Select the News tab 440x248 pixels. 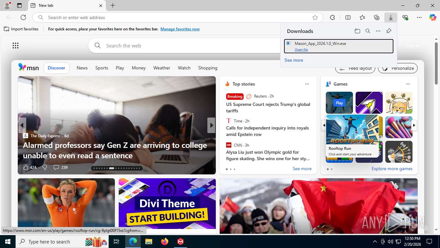pos(82,68)
